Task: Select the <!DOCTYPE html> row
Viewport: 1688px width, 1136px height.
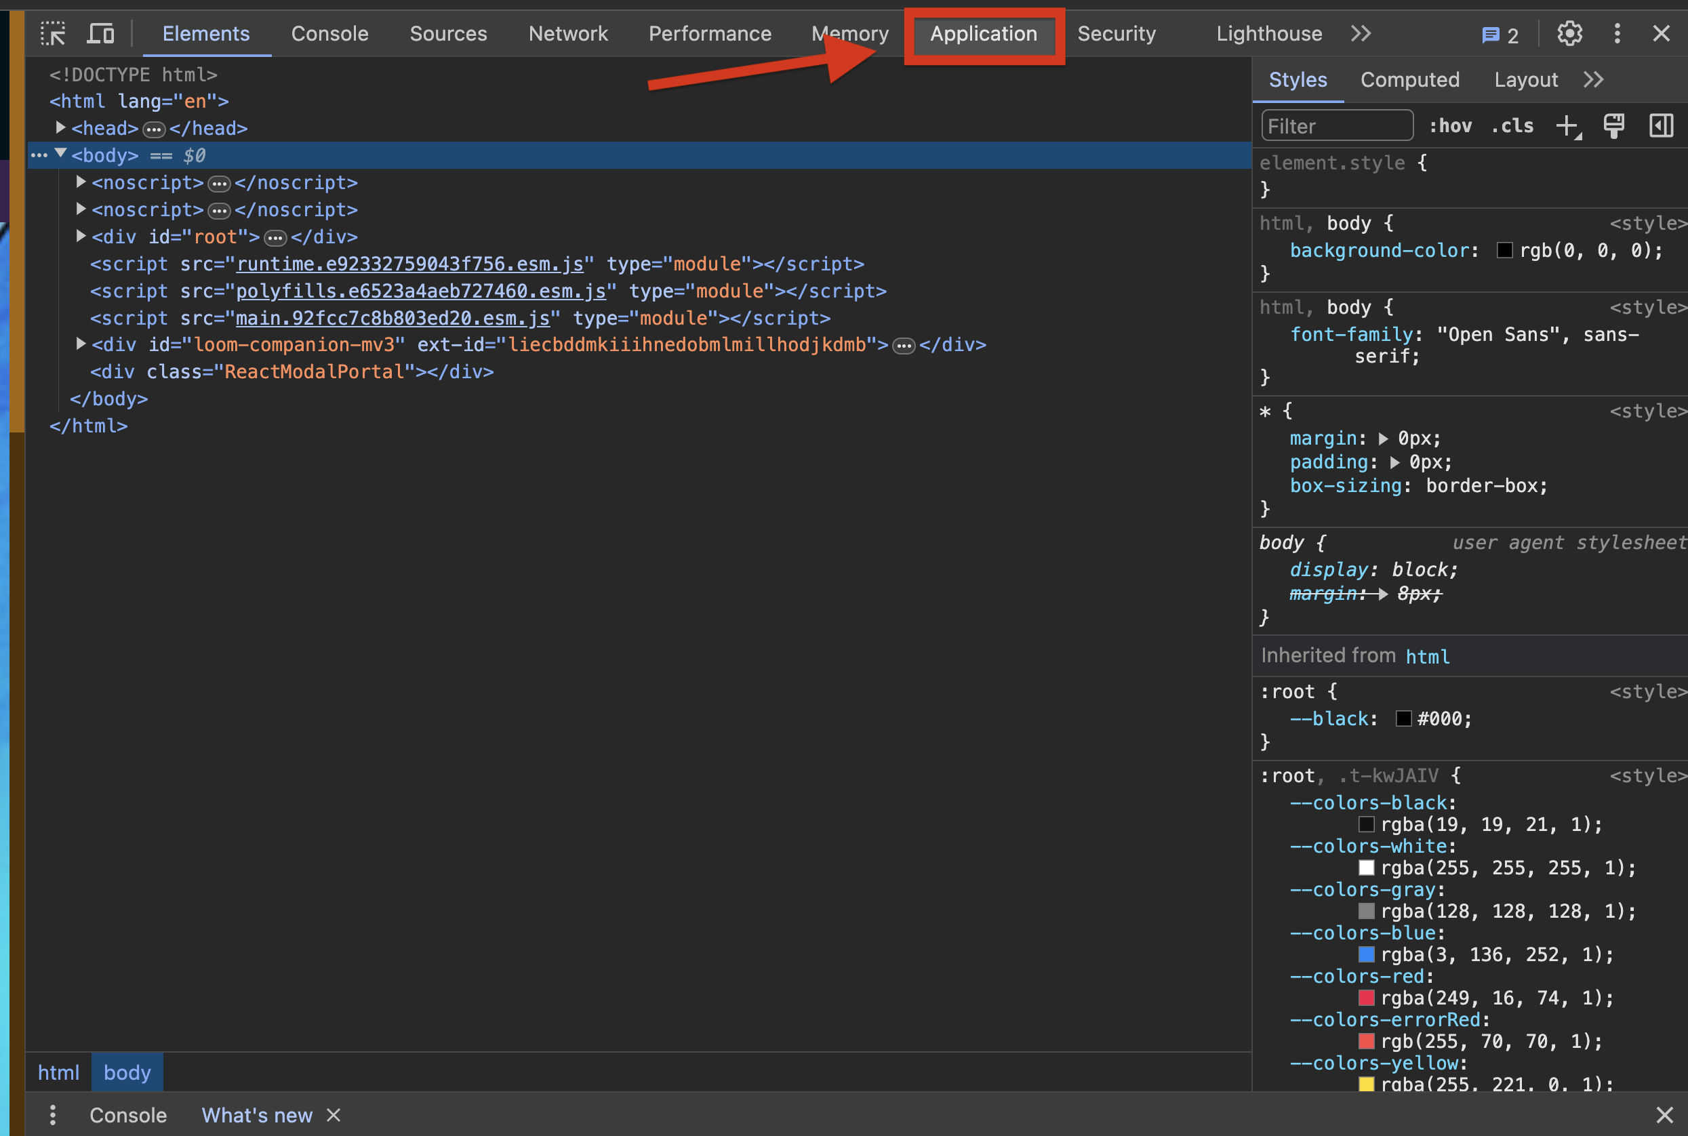Action: coord(134,75)
